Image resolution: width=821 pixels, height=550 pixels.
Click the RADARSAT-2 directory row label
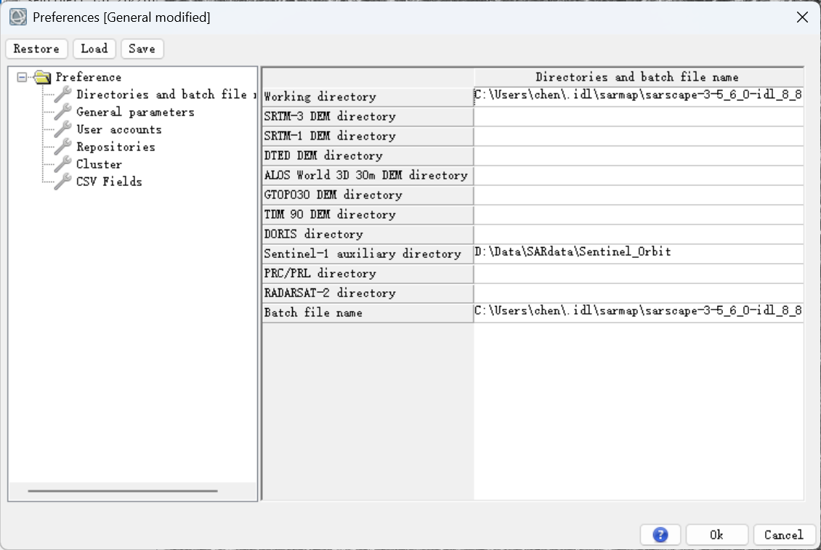point(368,294)
